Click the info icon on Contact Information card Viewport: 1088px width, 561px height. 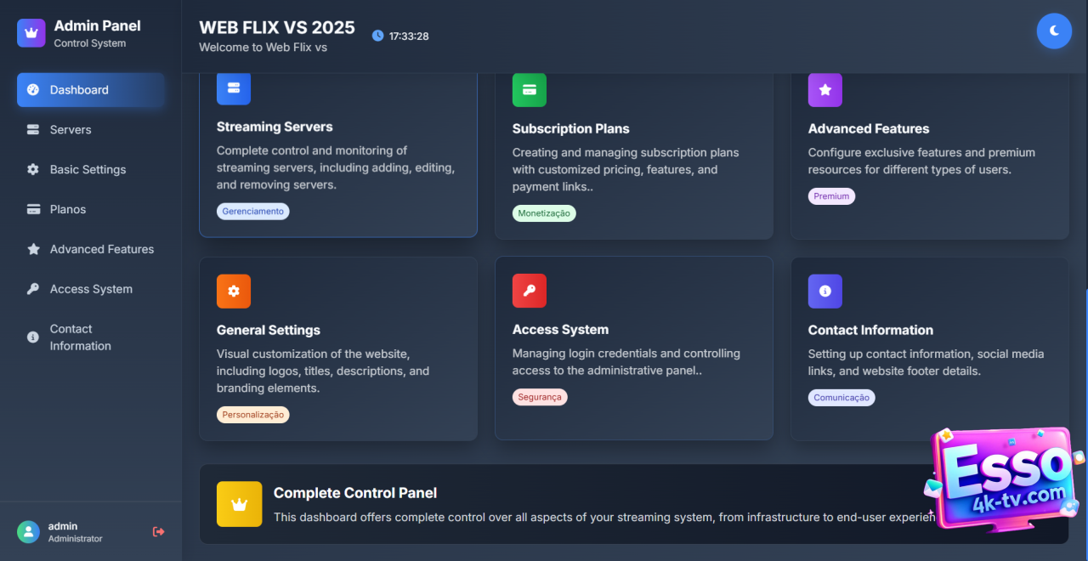point(825,291)
